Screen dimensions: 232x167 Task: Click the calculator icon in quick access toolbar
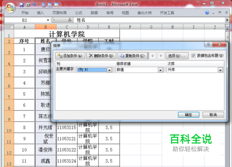click(44, 5)
